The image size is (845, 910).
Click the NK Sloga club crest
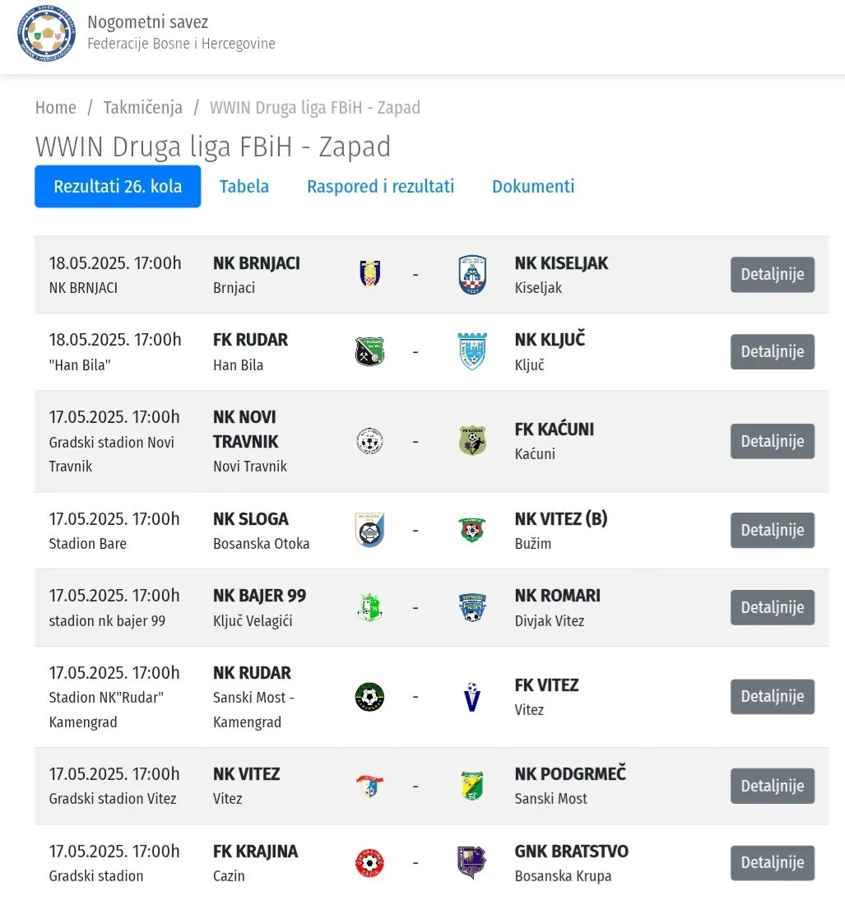click(x=369, y=530)
